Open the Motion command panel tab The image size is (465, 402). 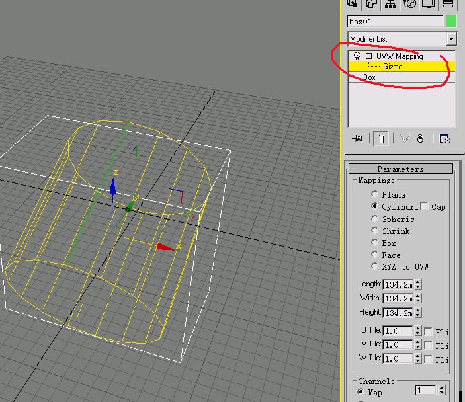click(x=410, y=4)
